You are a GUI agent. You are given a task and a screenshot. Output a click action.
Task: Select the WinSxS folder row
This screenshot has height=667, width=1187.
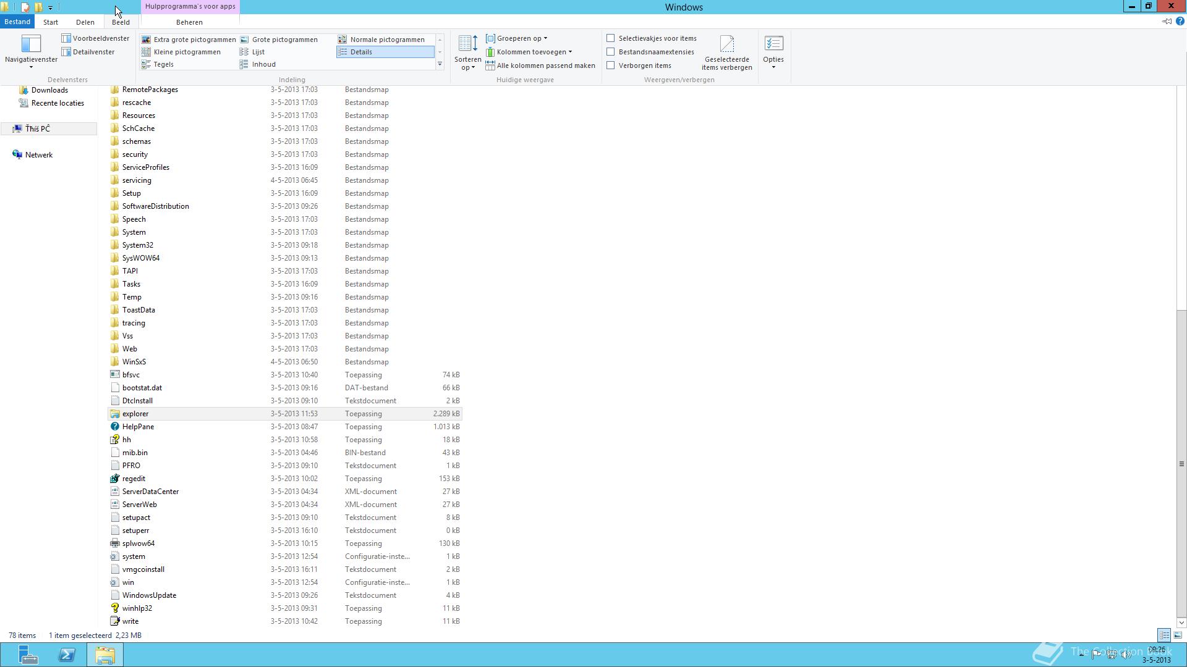(x=285, y=362)
